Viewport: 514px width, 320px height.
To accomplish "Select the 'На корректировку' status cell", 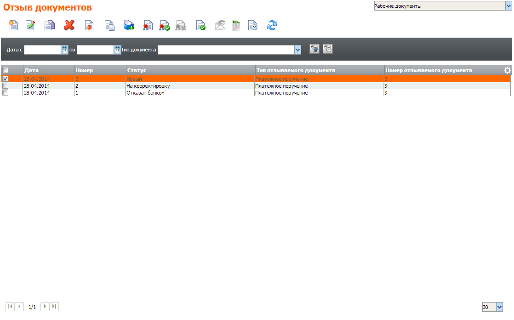I will click(x=190, y=86).
